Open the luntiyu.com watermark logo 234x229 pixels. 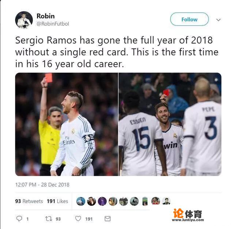point(188,215)
